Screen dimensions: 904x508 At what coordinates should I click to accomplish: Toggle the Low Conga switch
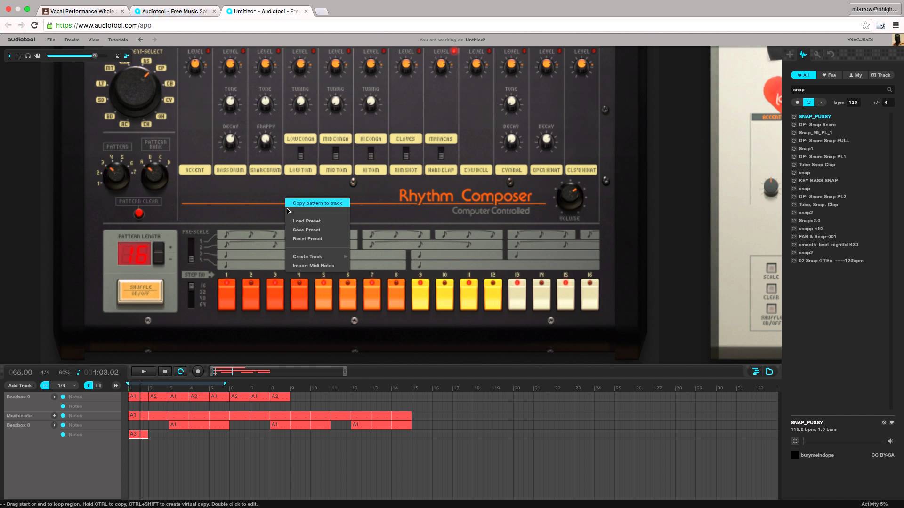(x=300, y=153)
